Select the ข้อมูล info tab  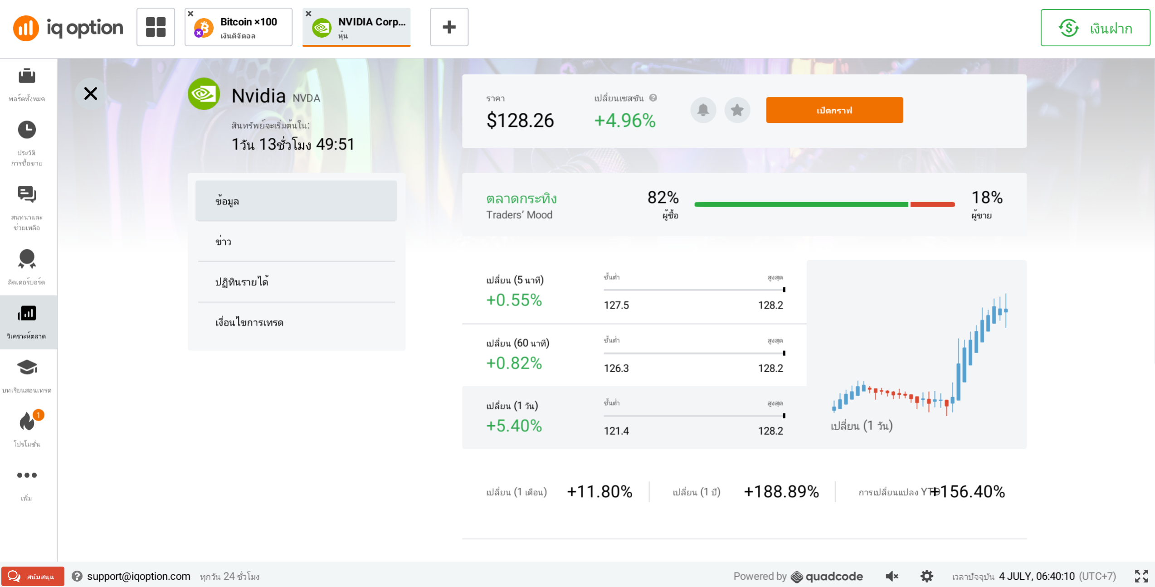coord(296,201)
